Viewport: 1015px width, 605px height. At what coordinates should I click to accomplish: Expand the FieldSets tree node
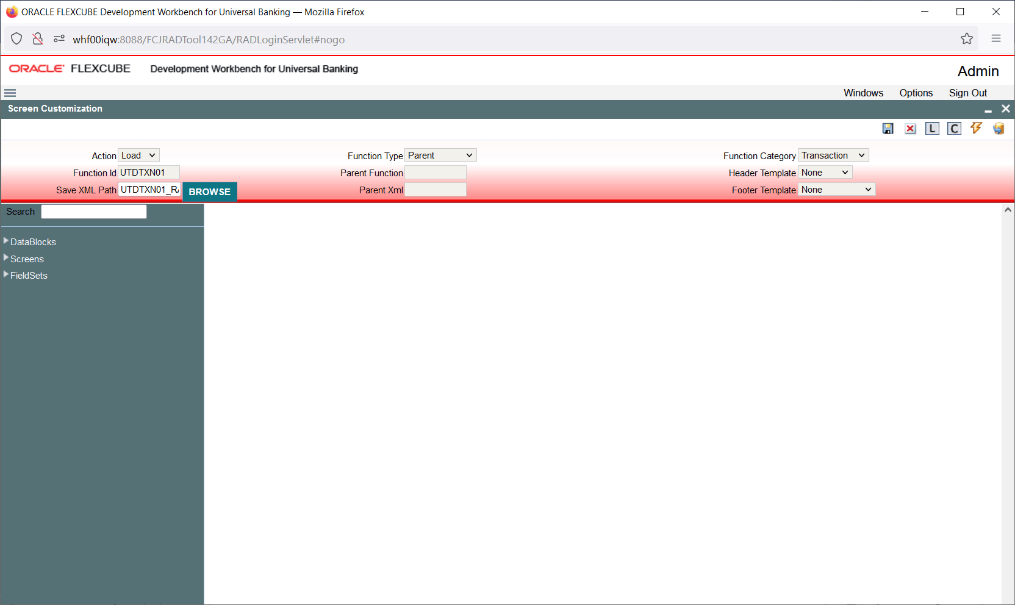click(6, 274)
